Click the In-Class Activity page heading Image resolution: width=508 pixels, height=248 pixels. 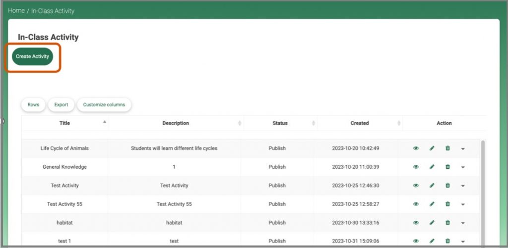(48, 37)
